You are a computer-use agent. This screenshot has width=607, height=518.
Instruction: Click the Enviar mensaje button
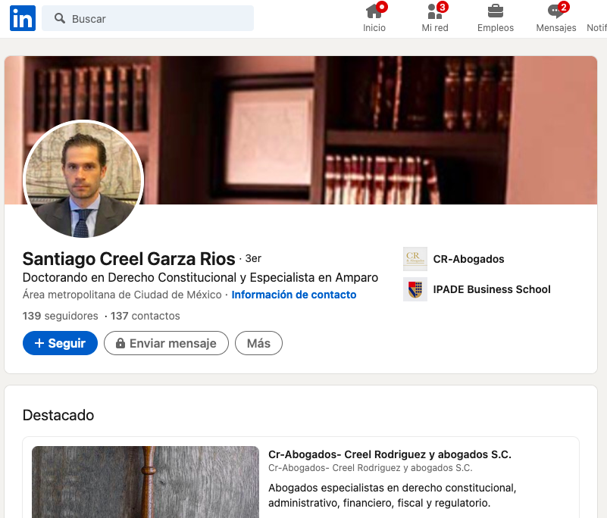coord(166,343)
